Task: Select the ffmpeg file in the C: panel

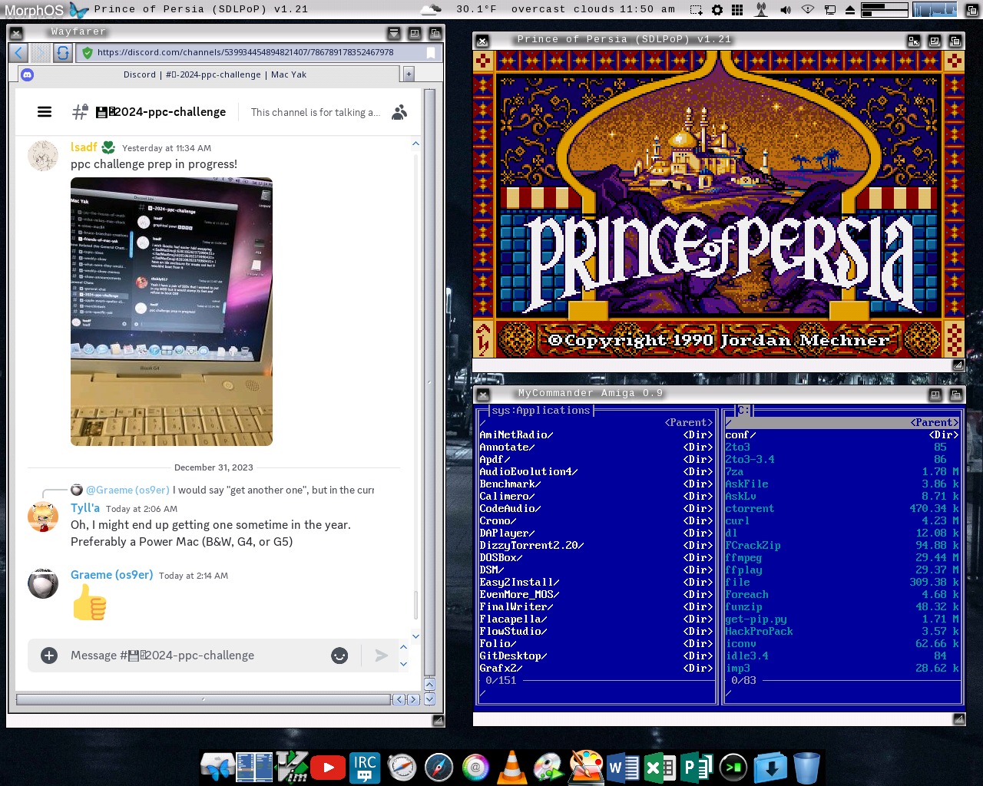Action: point(842,557)
